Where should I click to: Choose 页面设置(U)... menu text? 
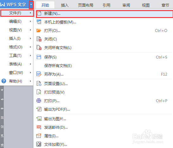pos(56,84)
